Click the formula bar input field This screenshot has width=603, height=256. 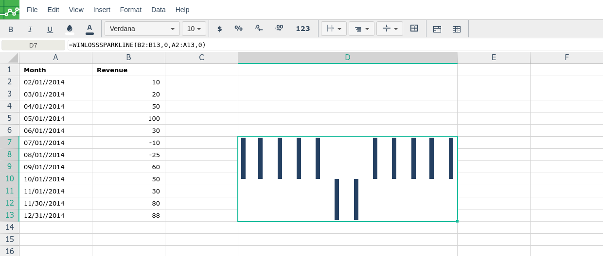pos(331,45)
